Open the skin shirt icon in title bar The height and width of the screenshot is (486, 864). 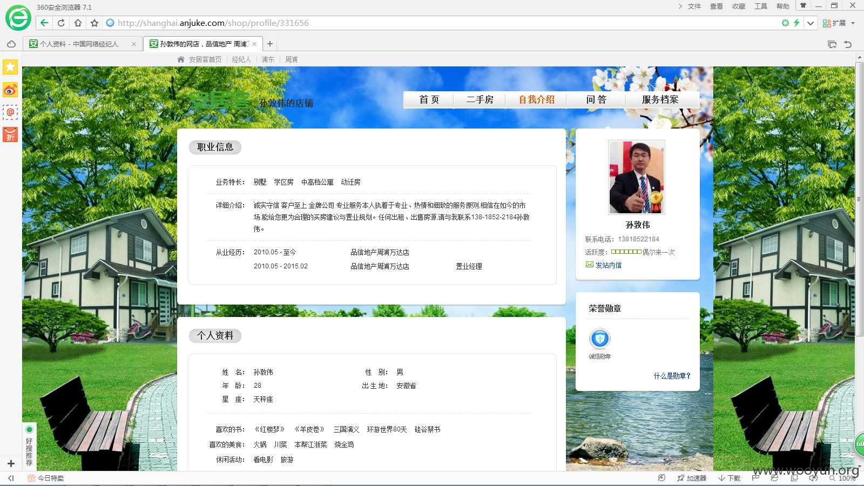803,5
